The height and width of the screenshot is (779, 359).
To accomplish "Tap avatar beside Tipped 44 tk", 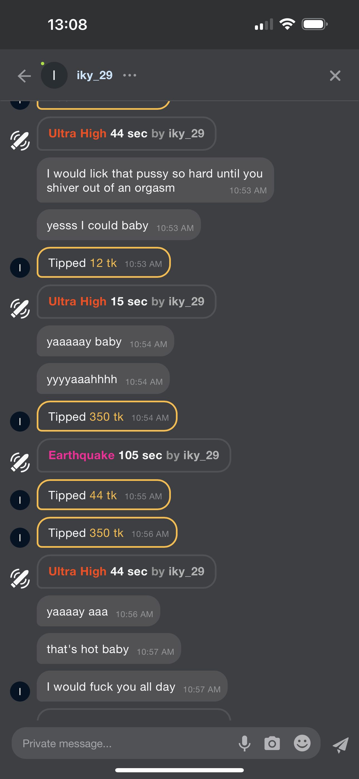I will point(20,500).
